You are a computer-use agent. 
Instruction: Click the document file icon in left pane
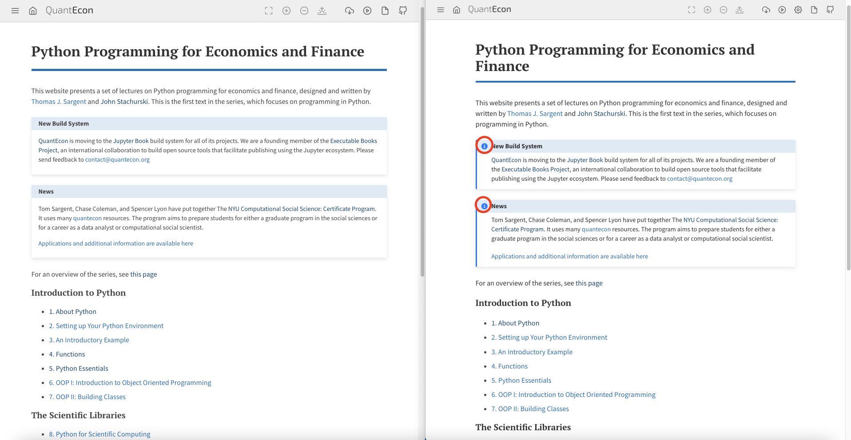coord(385,11)
